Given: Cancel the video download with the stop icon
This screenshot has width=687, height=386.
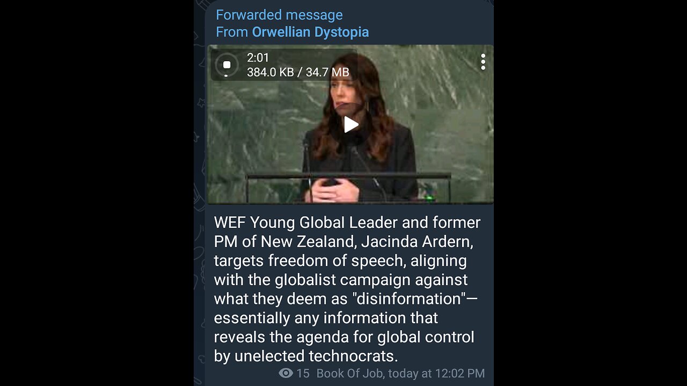Looking at the screenshot, I should [x=226, y=65].
